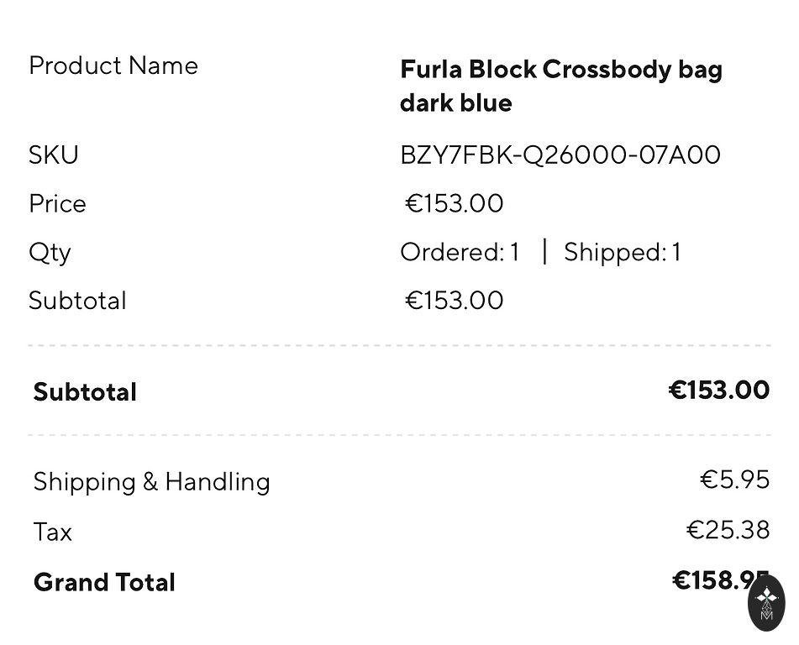The width and height of the screenshot is (799, 645).
Task: Click the Furla Block Crossbody bag product name
Action: point(560,86)
